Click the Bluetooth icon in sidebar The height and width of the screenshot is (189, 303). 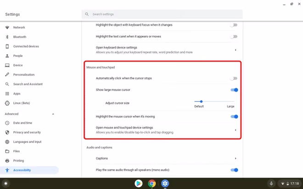[x=7, y=37]
